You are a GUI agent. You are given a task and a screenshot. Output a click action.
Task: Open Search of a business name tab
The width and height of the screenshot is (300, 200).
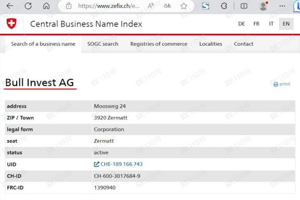(43, 44)
